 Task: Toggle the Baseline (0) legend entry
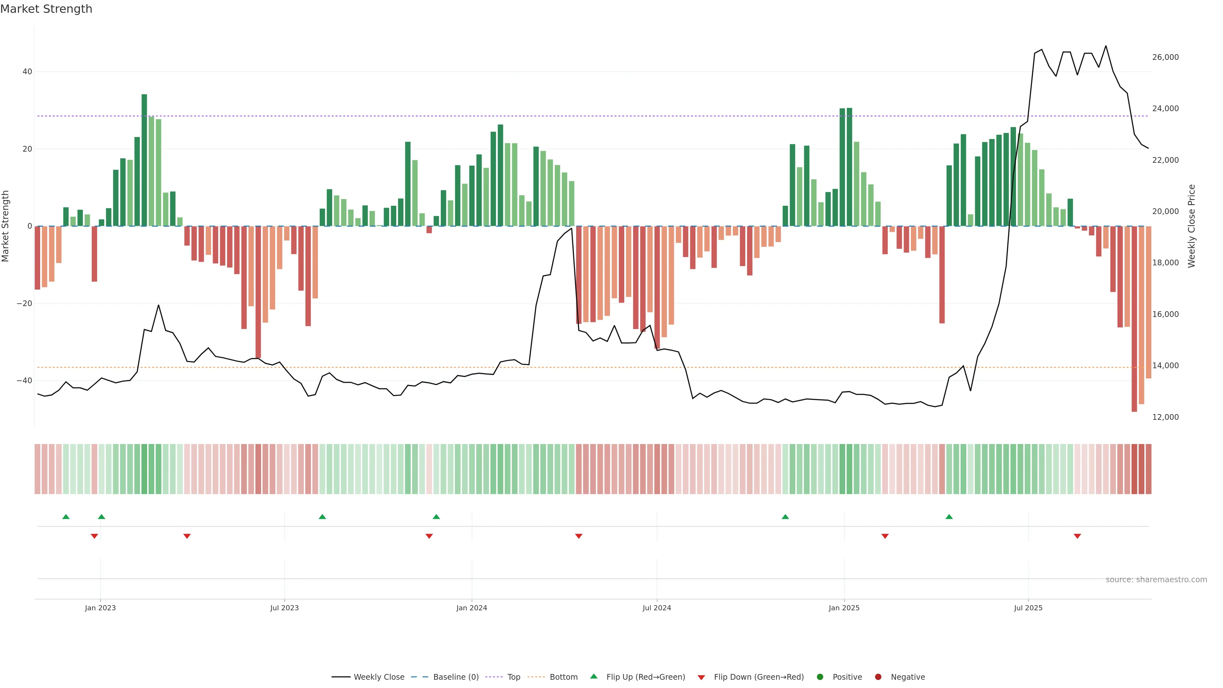click(x=456, y=677)
